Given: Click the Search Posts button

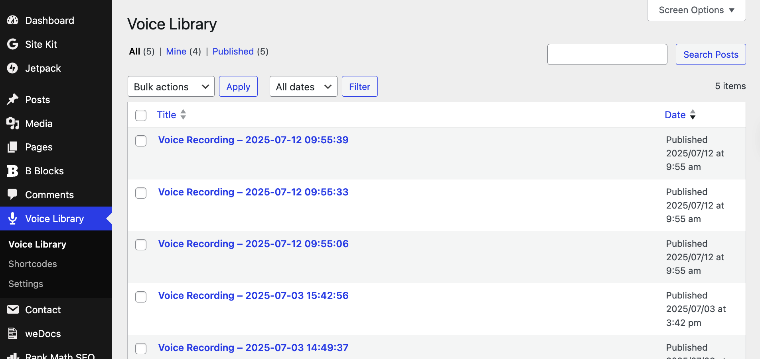Looking at the screenshot, I should click(x=711, y=54).
